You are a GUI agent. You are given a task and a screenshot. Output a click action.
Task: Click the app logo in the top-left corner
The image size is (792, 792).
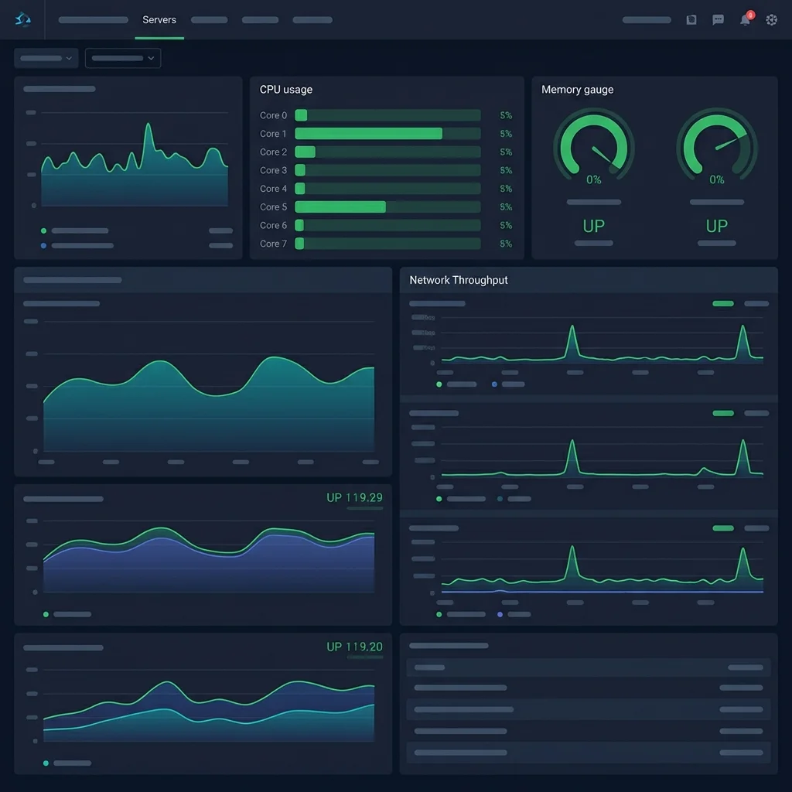click(x=22, y=19)
